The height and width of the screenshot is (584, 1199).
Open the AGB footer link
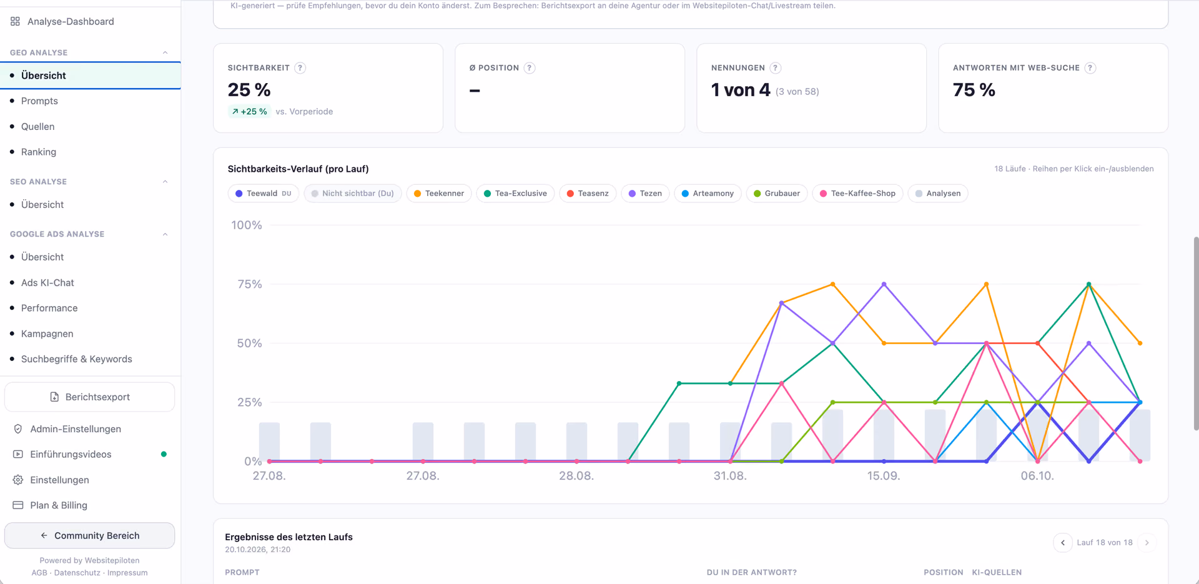(x=39, y=573)
